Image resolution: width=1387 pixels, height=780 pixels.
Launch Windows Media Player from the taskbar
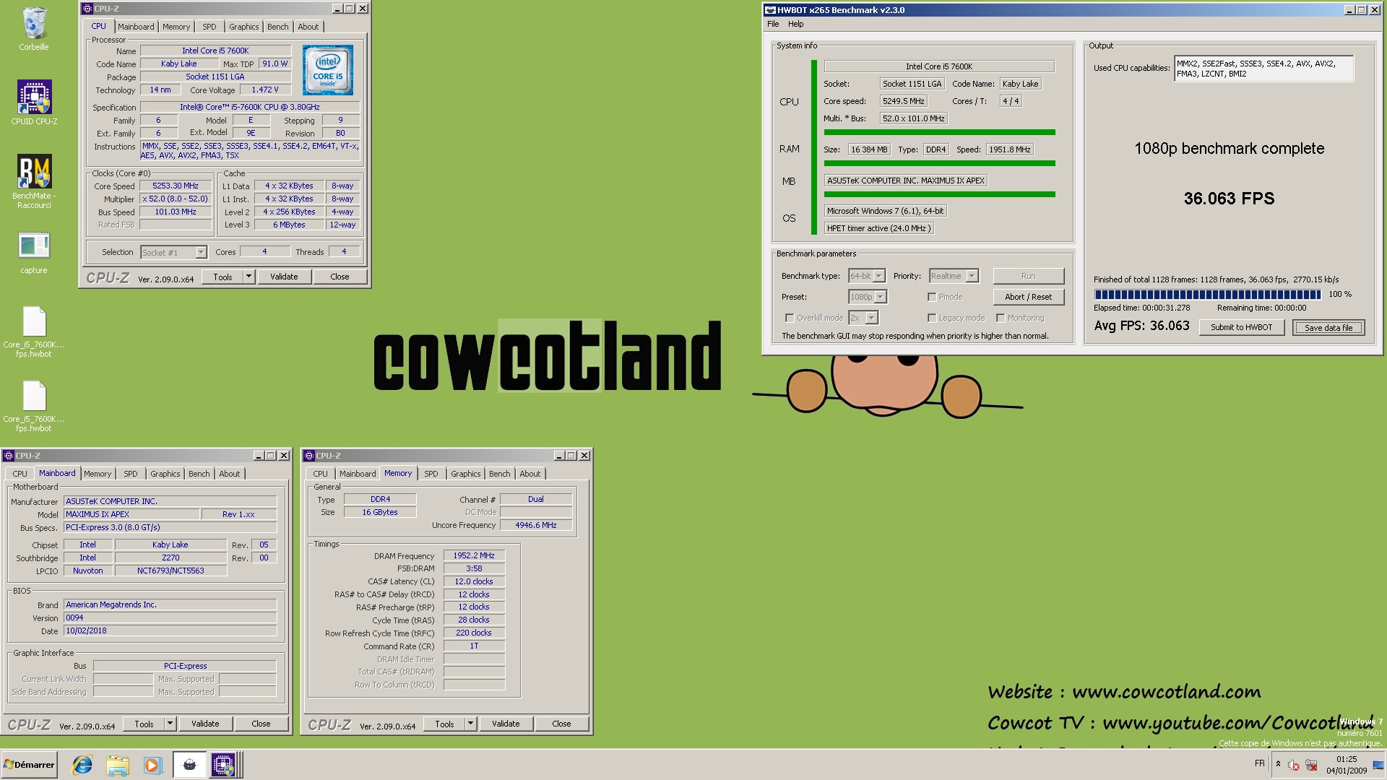pyautogui.click(x=152, y=765)
